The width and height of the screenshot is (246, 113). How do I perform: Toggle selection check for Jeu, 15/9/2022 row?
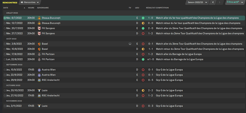point(5,70)
